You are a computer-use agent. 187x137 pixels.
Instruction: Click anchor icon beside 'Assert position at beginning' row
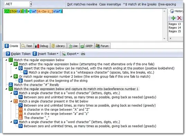(20, 81)
